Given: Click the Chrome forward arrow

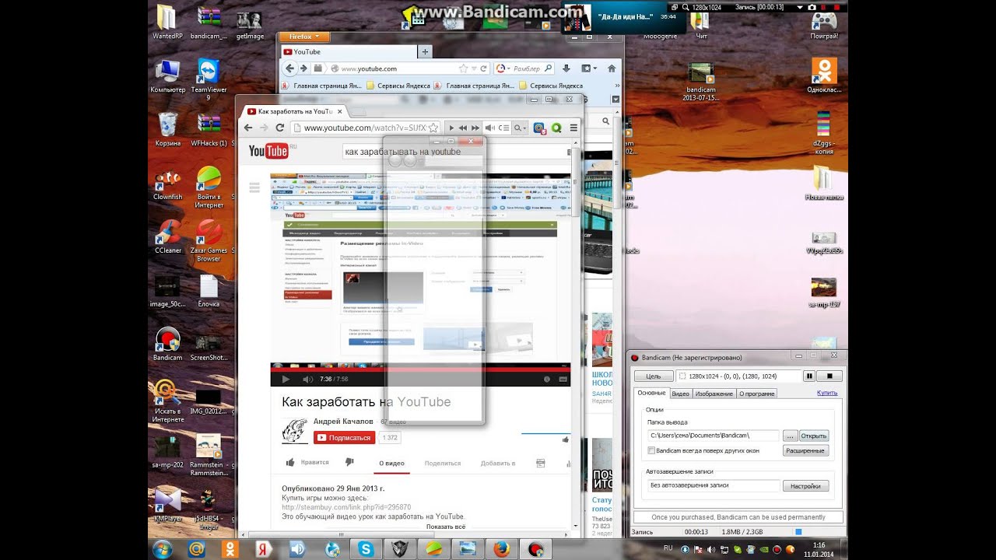Looking at the screenshot, I should [265, 128].
